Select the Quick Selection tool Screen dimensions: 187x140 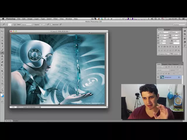tap(2, 41)
